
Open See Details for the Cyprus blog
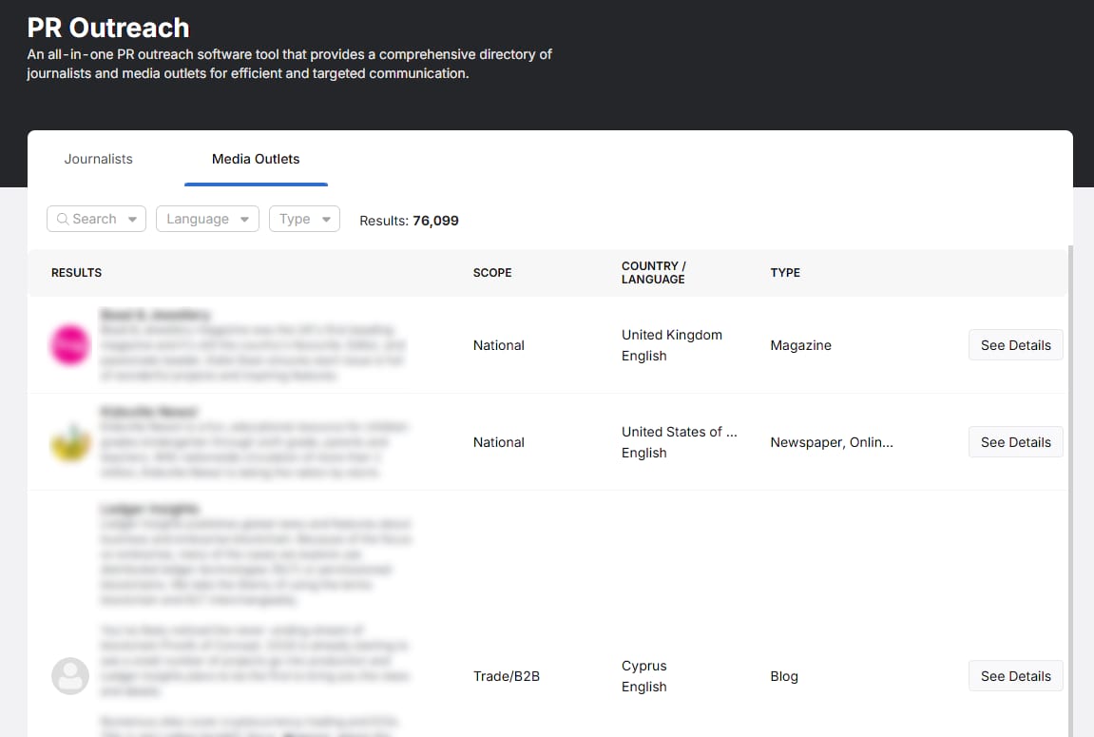[1015, 675]
